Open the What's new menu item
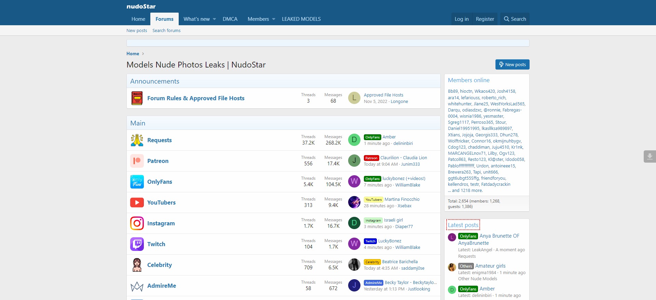Screen dimensions: 656x300 pos(196,19)
